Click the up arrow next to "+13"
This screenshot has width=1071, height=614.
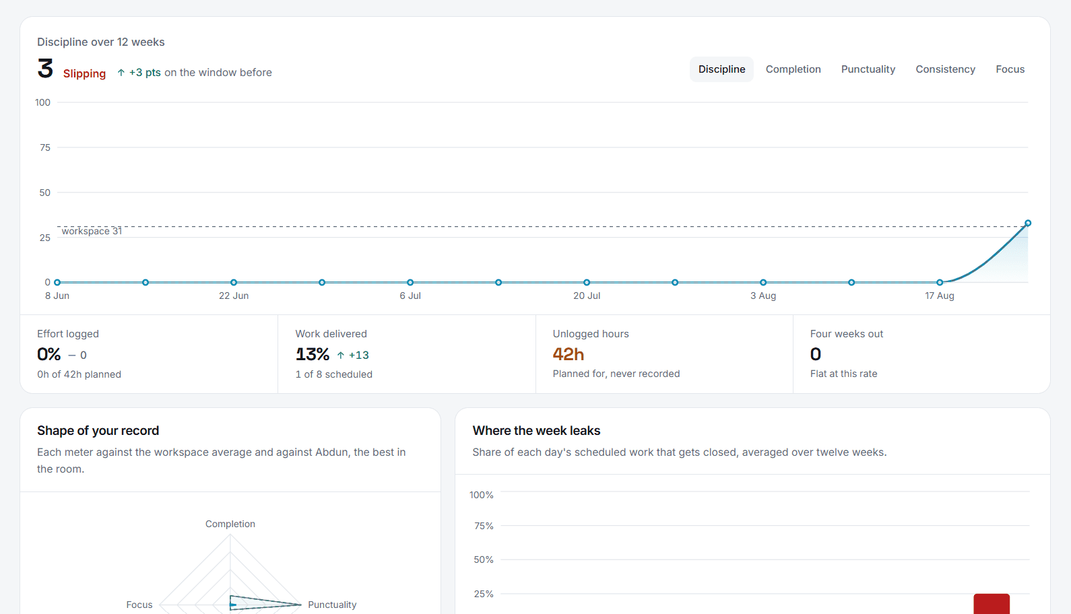341,355
